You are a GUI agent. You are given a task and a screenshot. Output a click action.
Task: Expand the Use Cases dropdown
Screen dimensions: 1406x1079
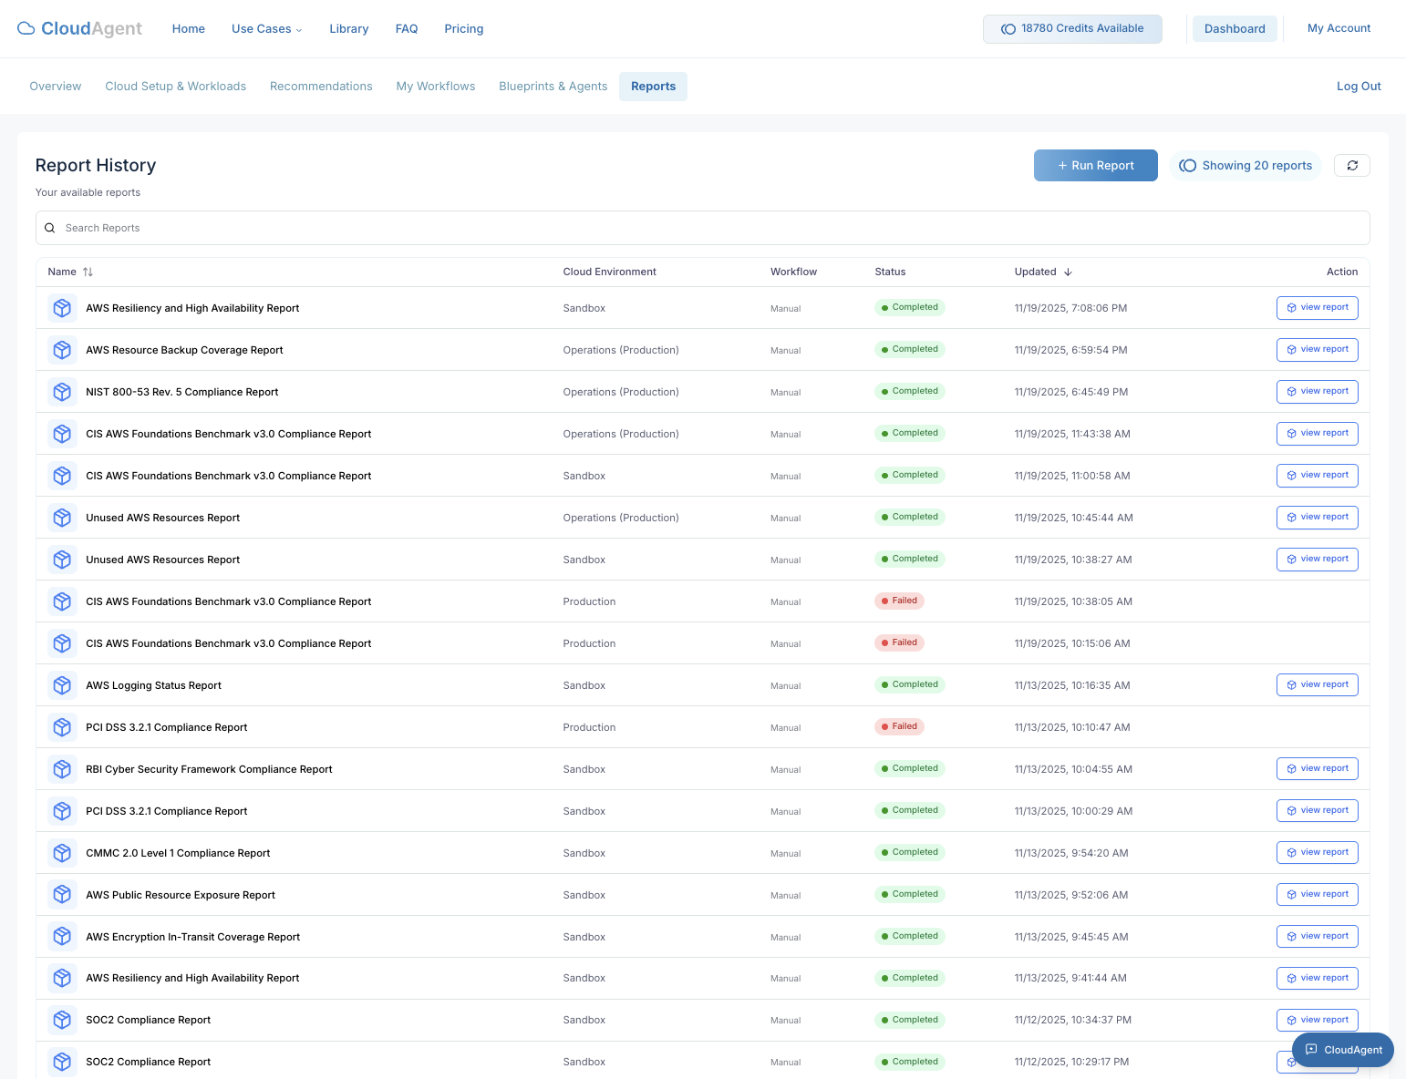pos(266,28)
